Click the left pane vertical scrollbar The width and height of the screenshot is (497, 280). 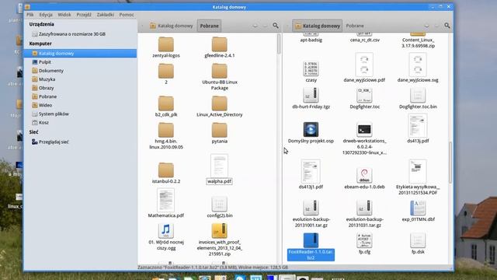(x=279, y=44)
